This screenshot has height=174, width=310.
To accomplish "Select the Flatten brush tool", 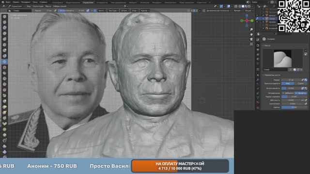I will click(4, 73).
